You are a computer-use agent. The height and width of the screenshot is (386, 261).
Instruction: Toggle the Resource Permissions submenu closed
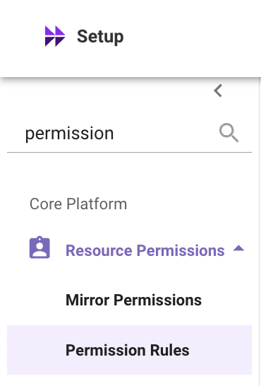(x=238, y=248)
